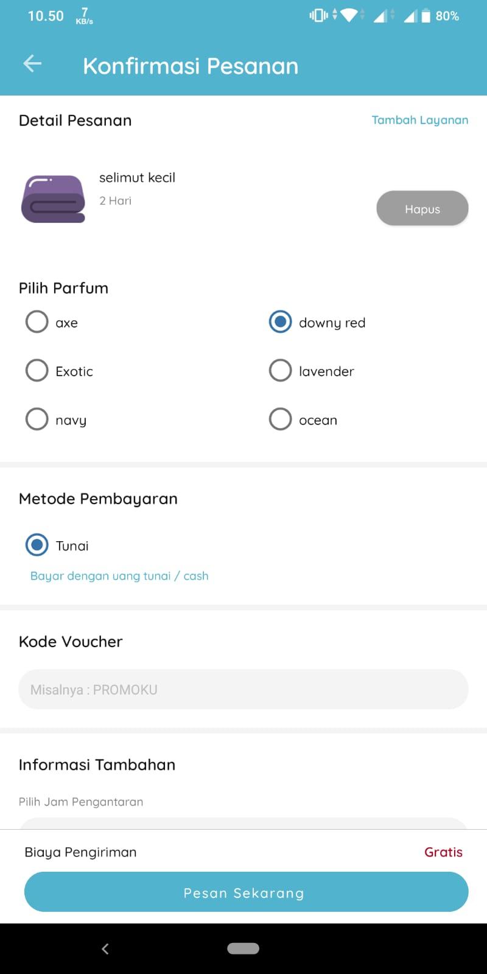
Task: Open the Tambah Layanan link
Action: click(x=420, y=120)
